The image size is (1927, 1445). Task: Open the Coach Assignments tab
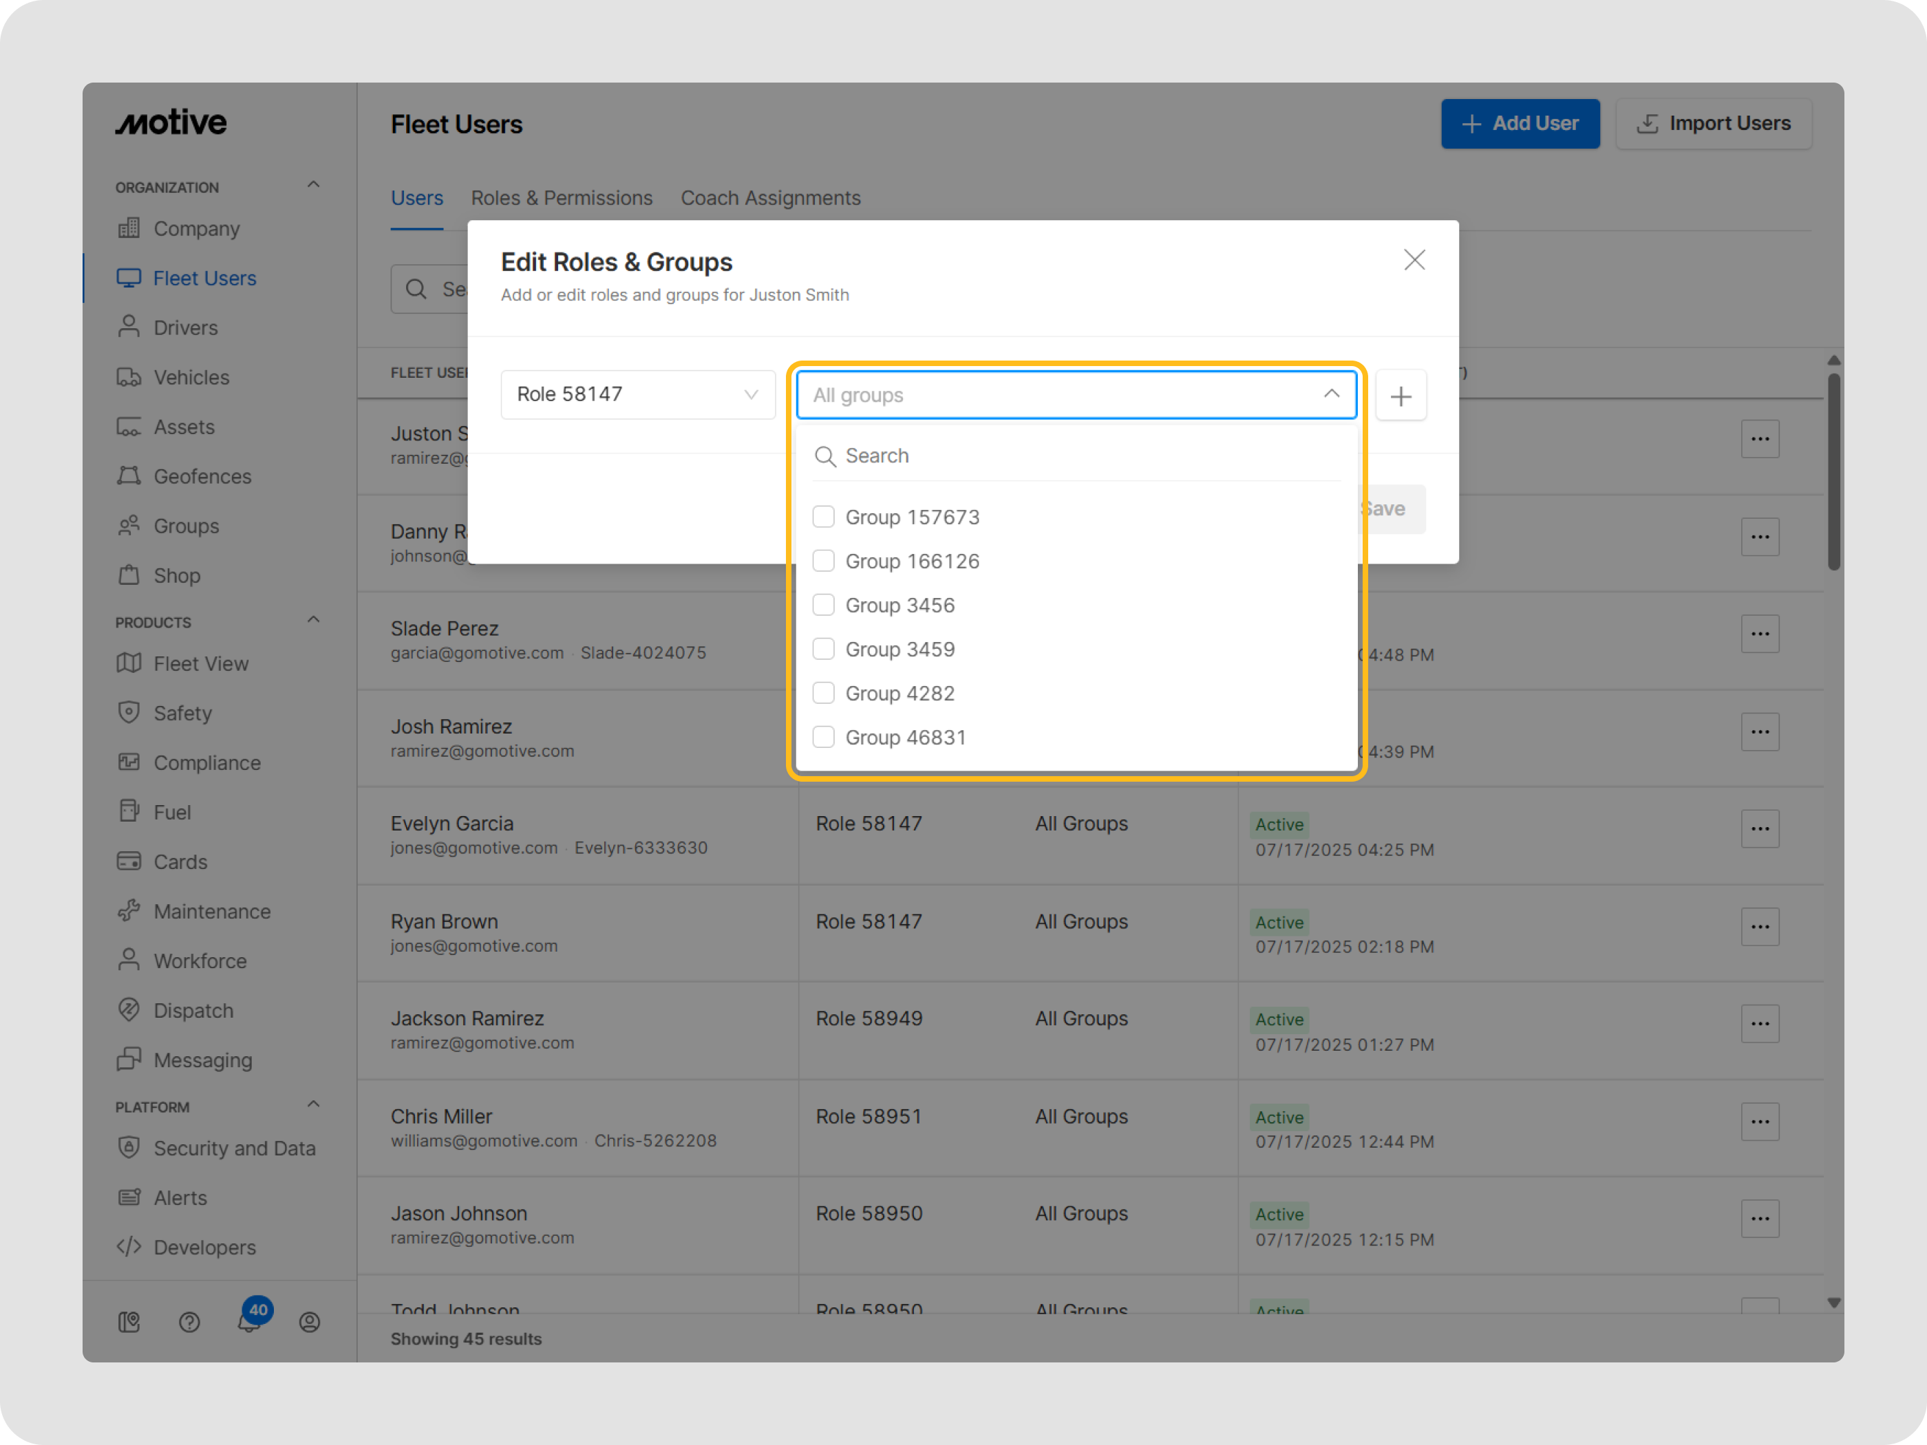click(770, 197)
